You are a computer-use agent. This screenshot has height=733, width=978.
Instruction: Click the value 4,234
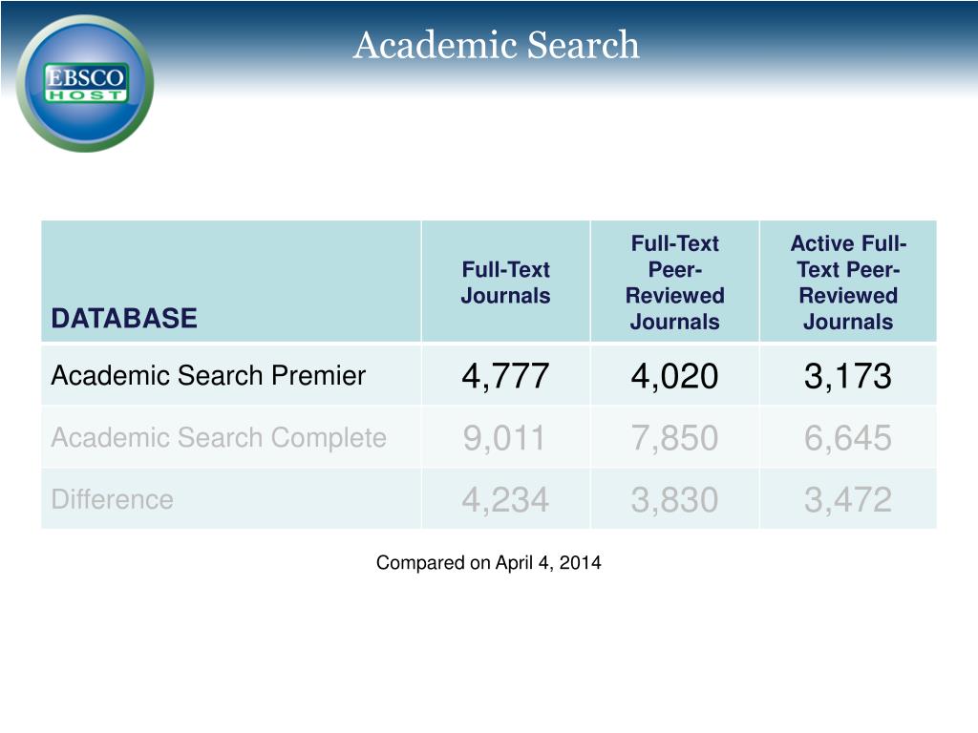pos(506,500)
